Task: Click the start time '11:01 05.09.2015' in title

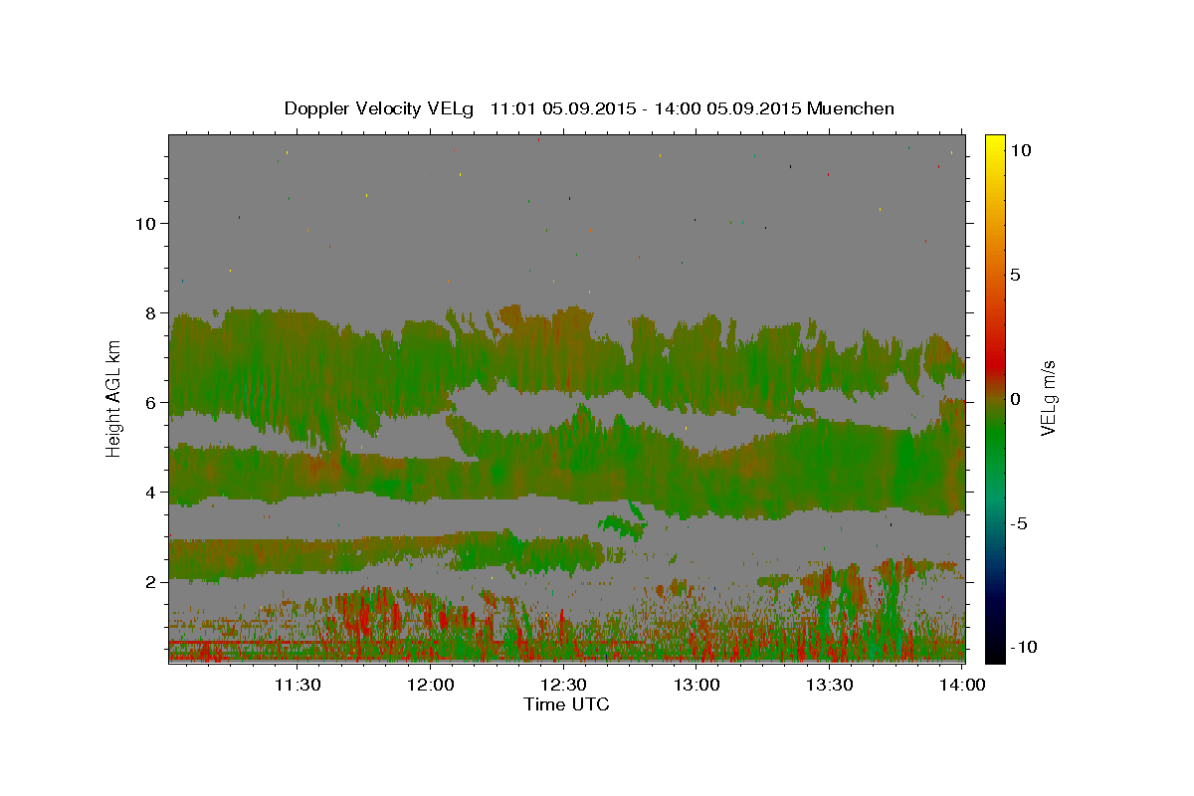Action: [x=561, y=108]
